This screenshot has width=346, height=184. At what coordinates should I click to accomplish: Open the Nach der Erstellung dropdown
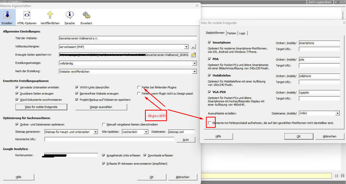(195, 72)
